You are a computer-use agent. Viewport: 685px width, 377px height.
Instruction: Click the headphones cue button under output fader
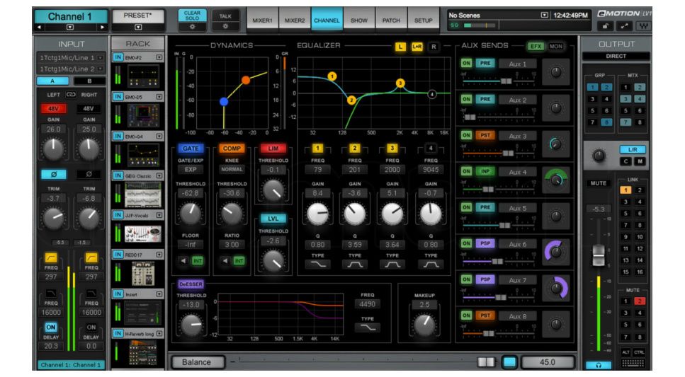599,365
